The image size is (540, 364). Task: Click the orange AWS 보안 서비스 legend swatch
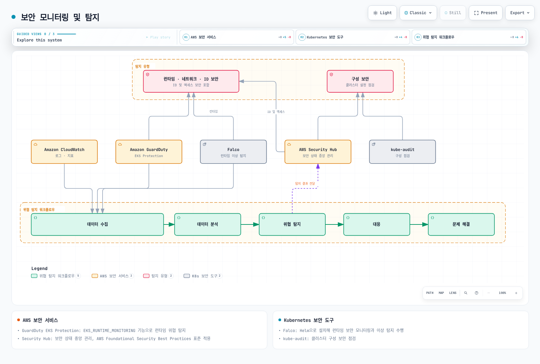pos(95,276)
